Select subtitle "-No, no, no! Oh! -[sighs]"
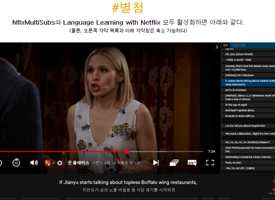 248,168
